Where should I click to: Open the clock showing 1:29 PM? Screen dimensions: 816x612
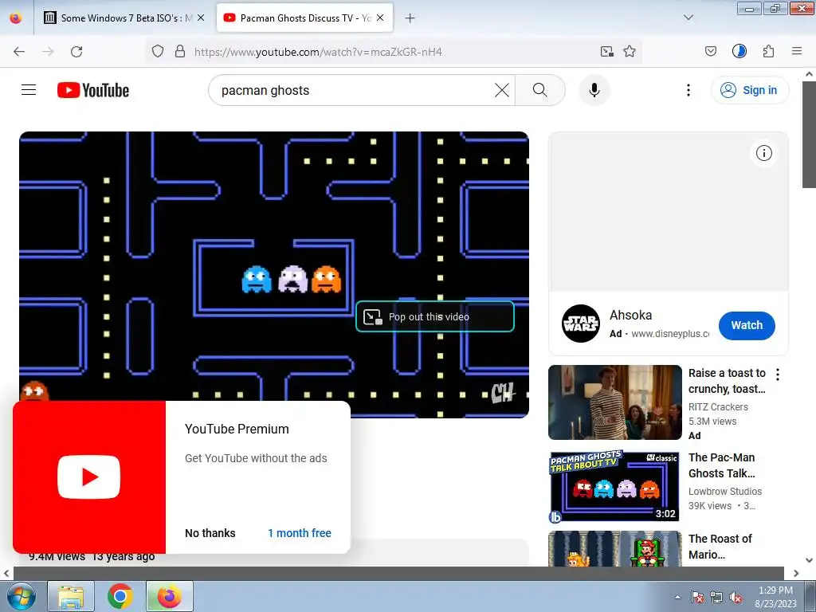click(x=775, y=597)
